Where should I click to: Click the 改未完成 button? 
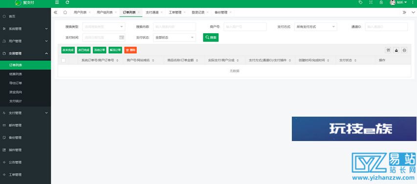click(x=68, y=50)
